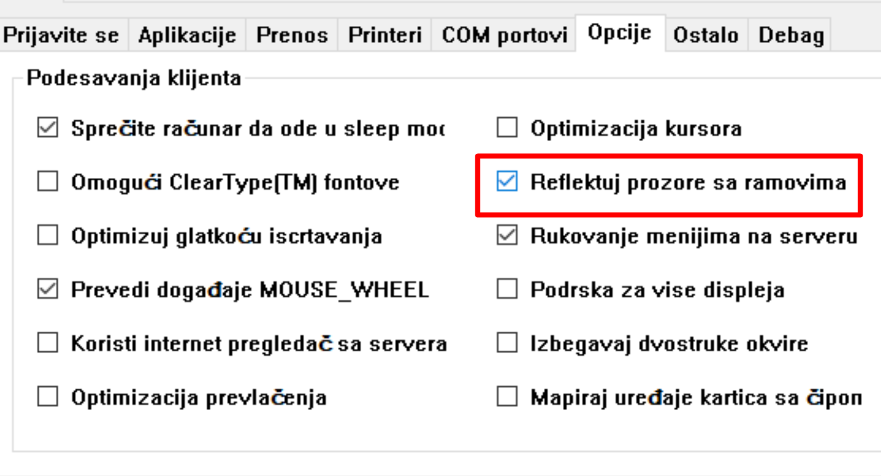Check Izbegavaj dvostruke okvire option
The height and width of the screenshot is (476, 881).
coord(506,344)
